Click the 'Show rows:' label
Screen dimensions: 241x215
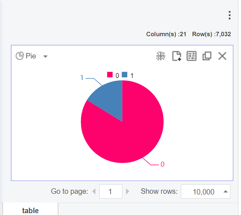coord(159,191)
